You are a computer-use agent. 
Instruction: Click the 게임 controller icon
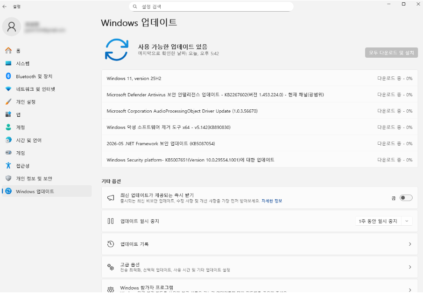(x=8, y=153)
